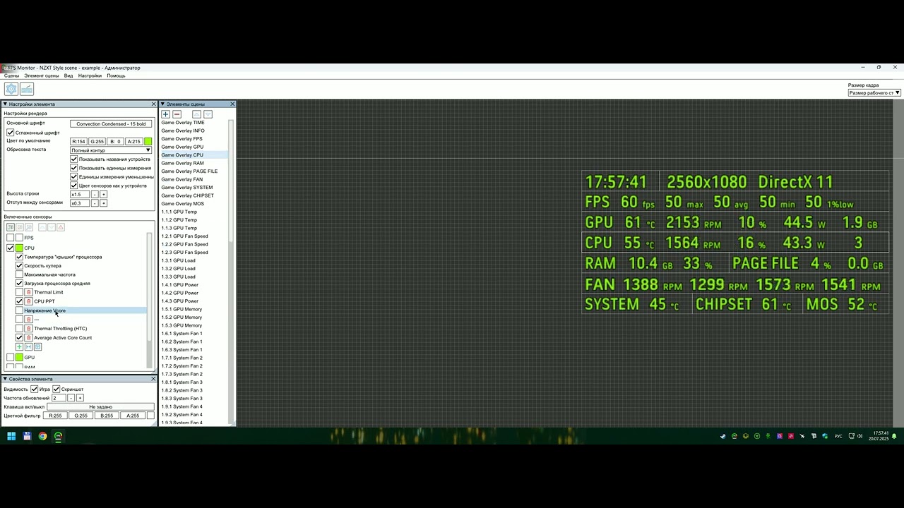Decrease Высота строки with minus button

tap(95, 195)
